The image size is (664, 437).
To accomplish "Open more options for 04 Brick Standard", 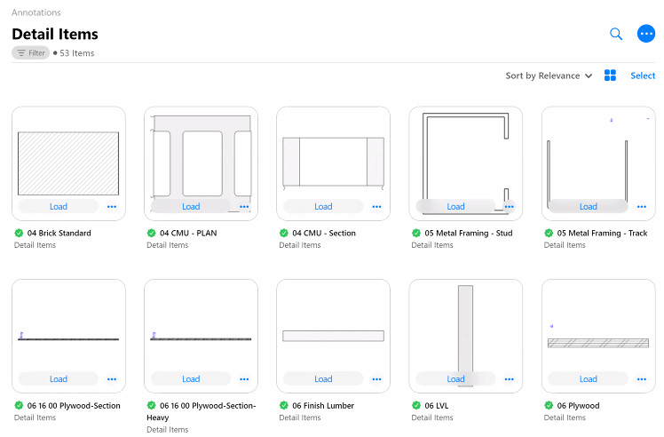I will click(112, 206).
